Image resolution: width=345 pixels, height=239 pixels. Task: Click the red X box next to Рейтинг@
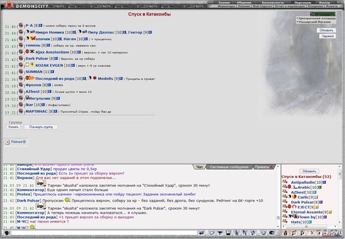(7, 142)
